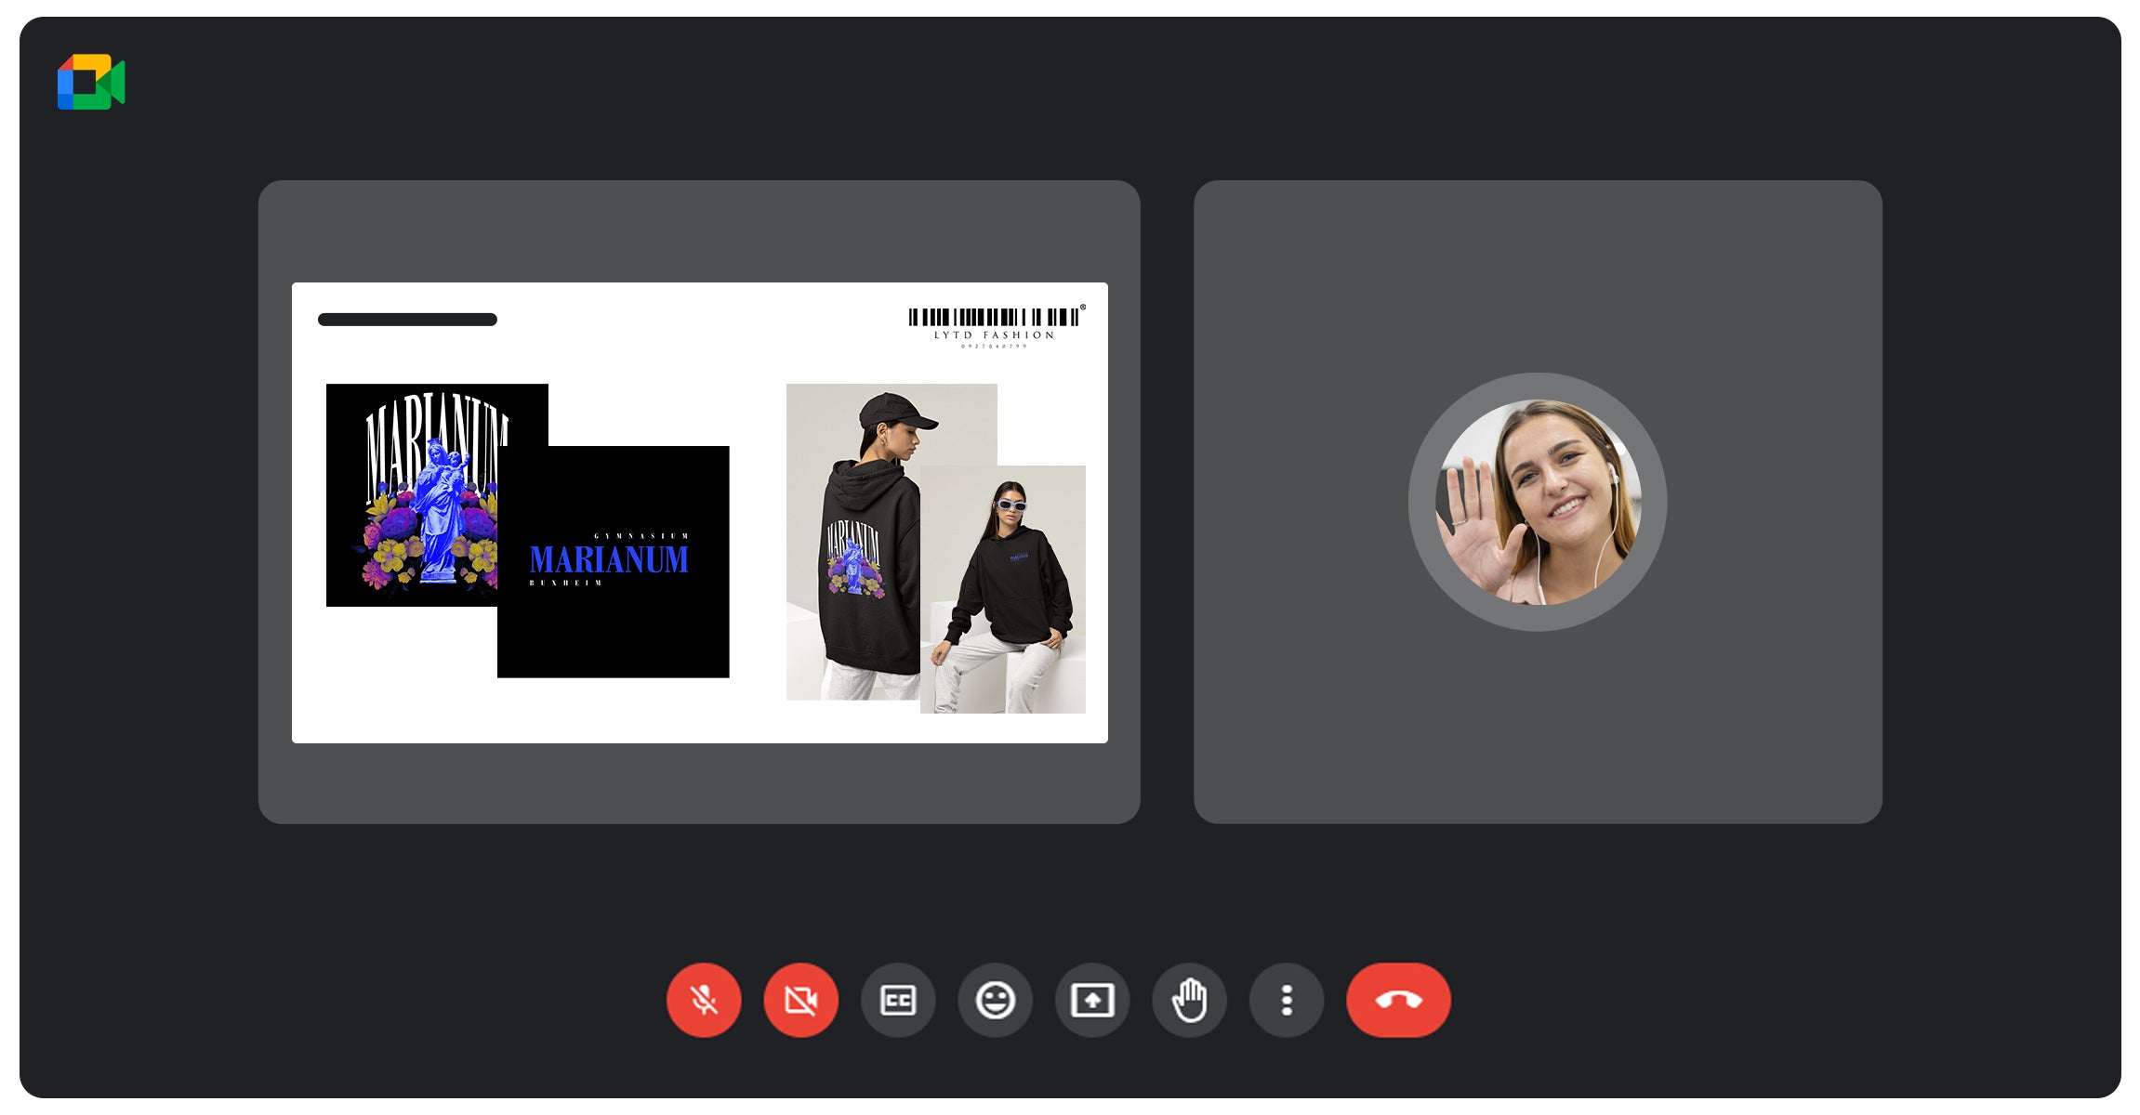Viewport: 2140px width, 1115px height.
Task: Click the LYTD Fashion barcode logo
Action: (995, 325)
